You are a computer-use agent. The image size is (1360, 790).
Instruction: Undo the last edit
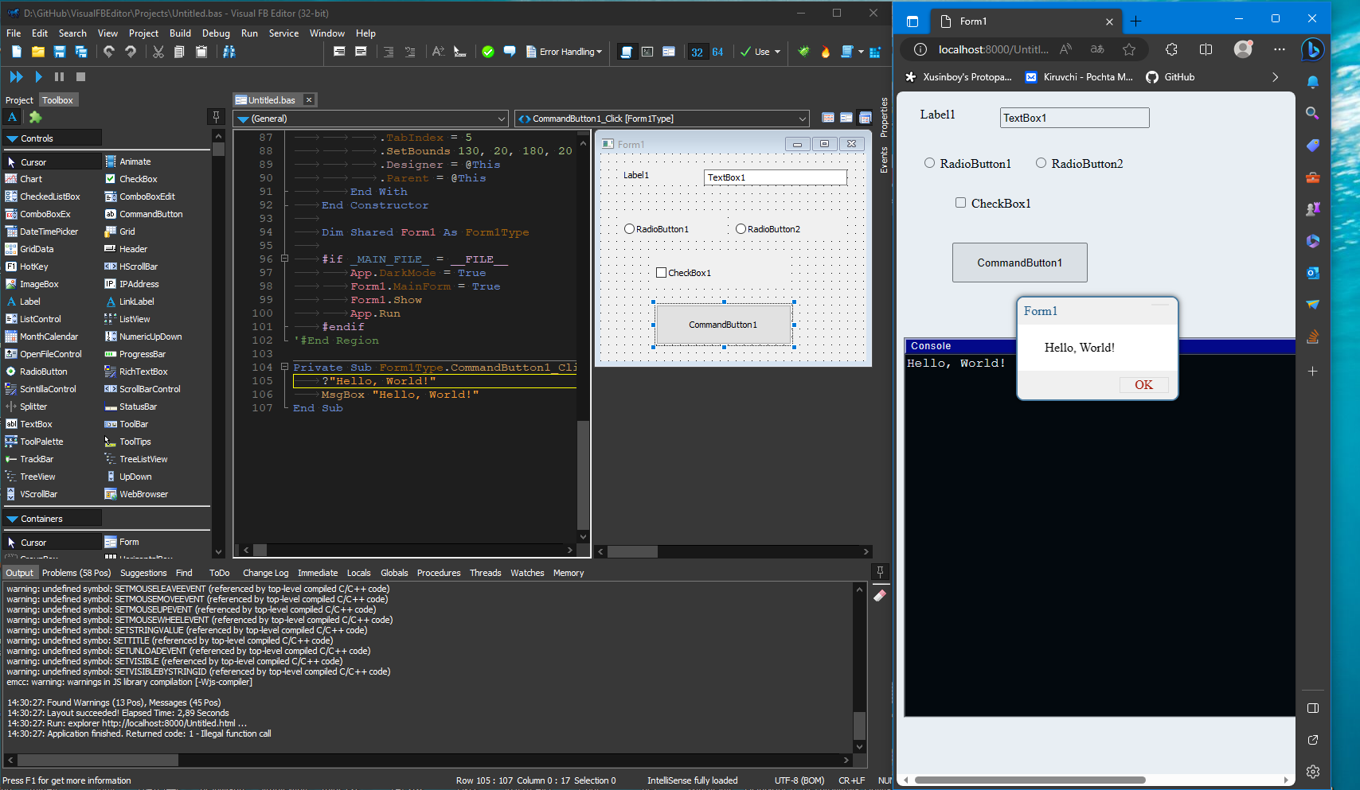coord(108,51)
